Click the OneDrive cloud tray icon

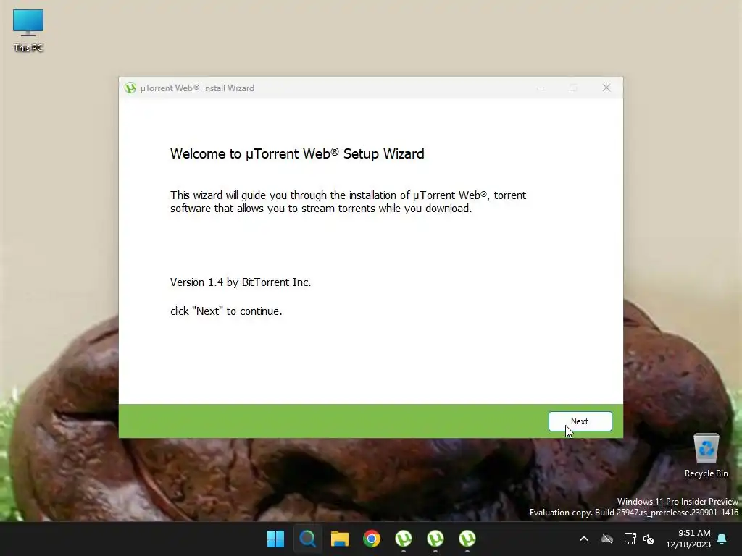[x=607, y=539]
